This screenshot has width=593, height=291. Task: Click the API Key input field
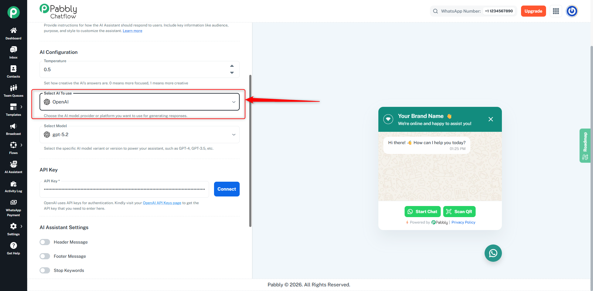[x=124, y=189]
